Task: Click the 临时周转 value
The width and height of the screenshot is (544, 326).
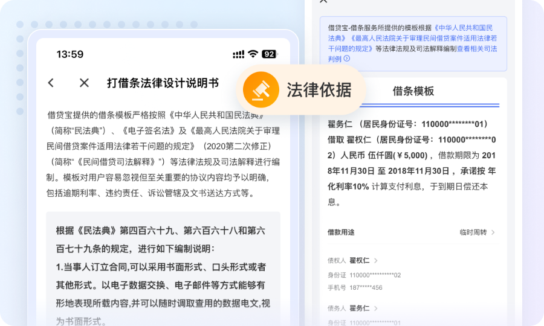Action: pyautogui.click(x=473, y=232)
